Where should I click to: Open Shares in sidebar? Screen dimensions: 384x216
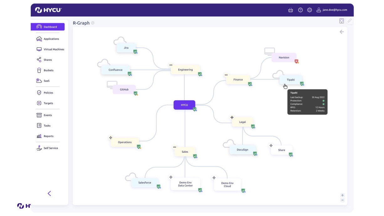(x=44, y=60)
